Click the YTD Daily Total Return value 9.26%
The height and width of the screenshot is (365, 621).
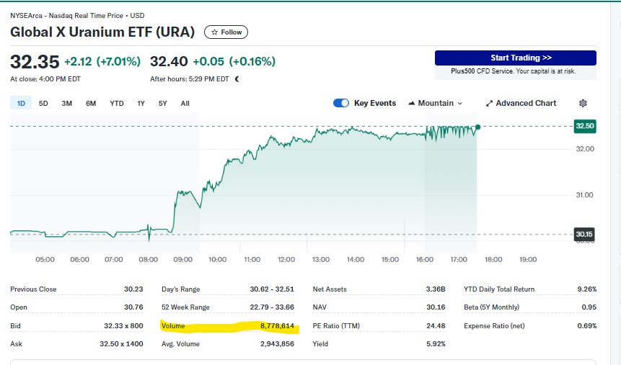(x=587, y=289)
